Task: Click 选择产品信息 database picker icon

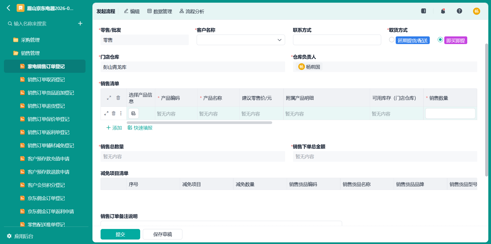Action: click(134, 113)
